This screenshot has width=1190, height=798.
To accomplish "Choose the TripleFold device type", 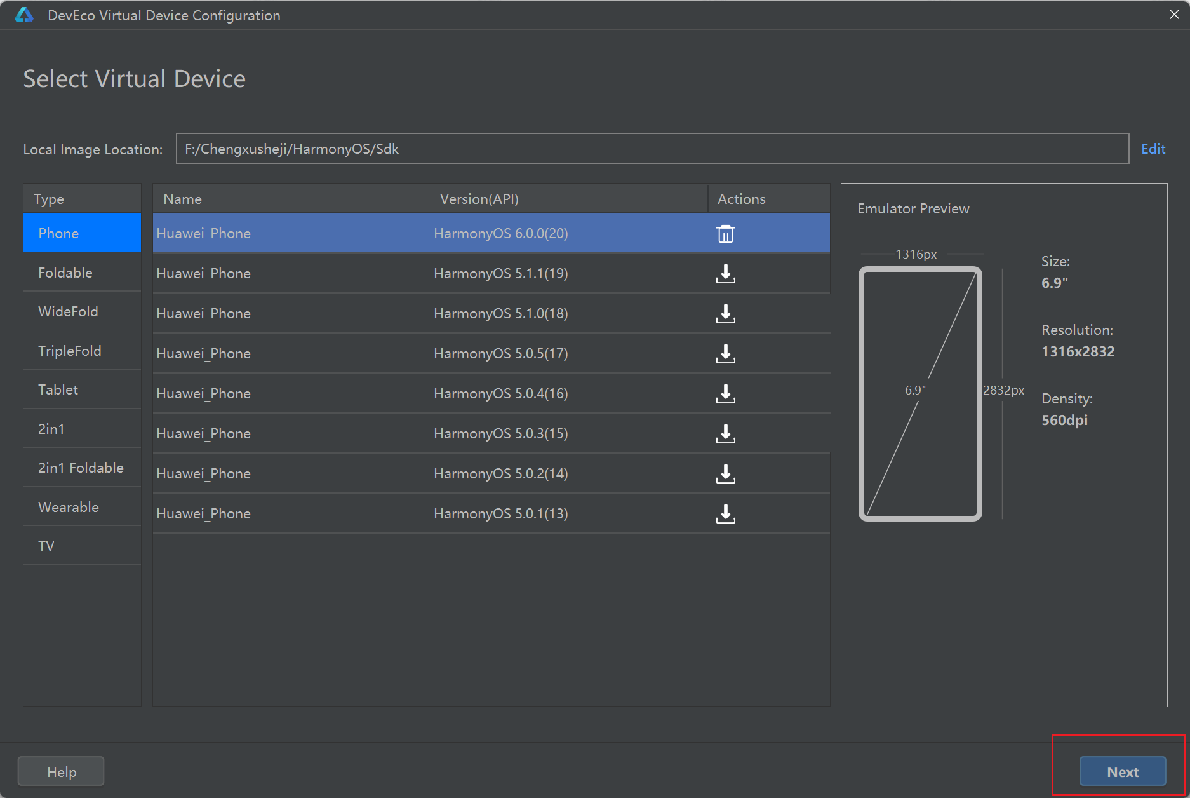I will 69,351.
